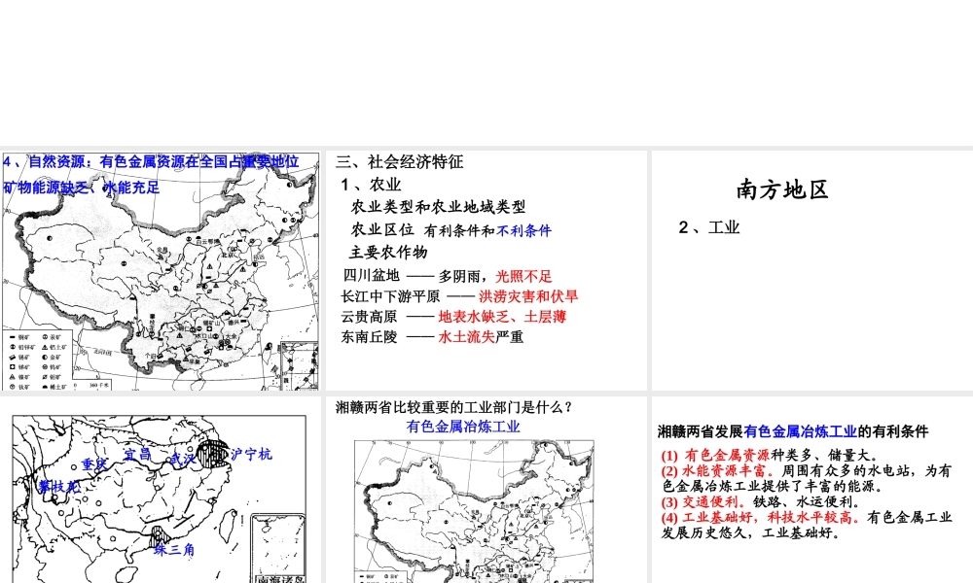Click the blue label 武汉 on map
Screen dimensions: 973x583
tap(183, 459)
